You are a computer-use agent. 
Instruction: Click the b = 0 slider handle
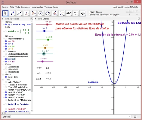point(44,31)
